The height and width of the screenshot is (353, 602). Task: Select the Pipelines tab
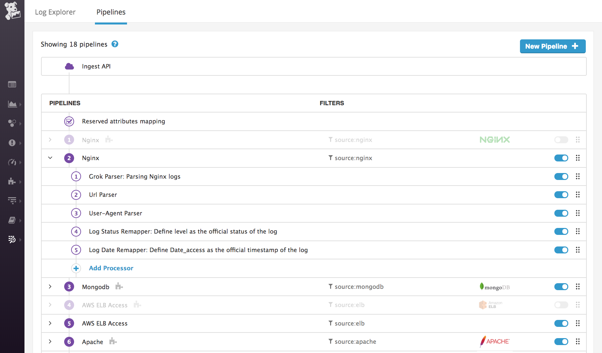coord(111,12)
